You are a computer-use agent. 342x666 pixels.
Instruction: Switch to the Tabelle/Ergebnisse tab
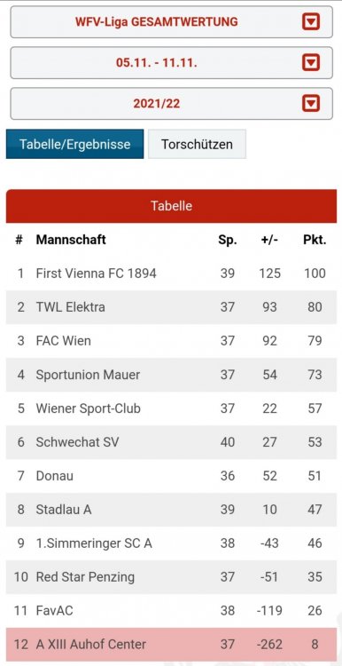(x=75, y=144)
